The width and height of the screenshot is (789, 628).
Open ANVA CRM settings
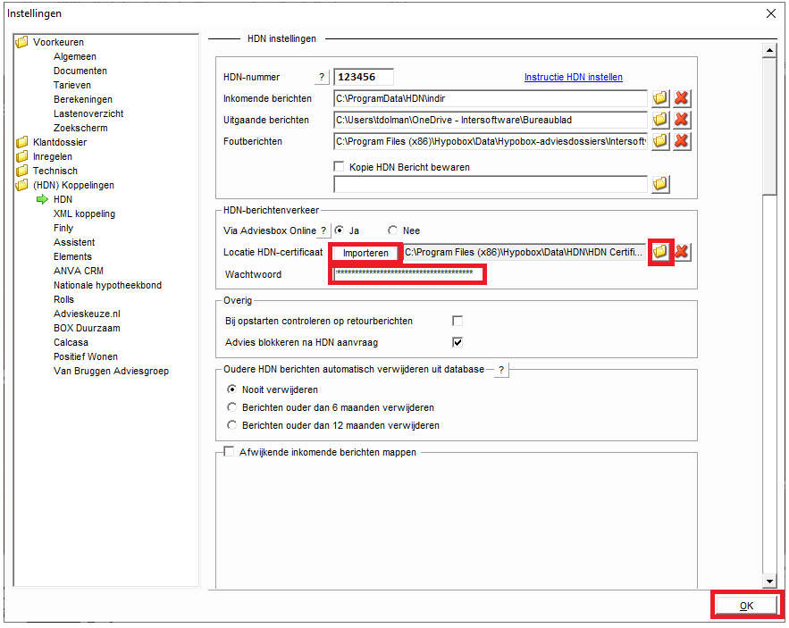tap(79, 271)
